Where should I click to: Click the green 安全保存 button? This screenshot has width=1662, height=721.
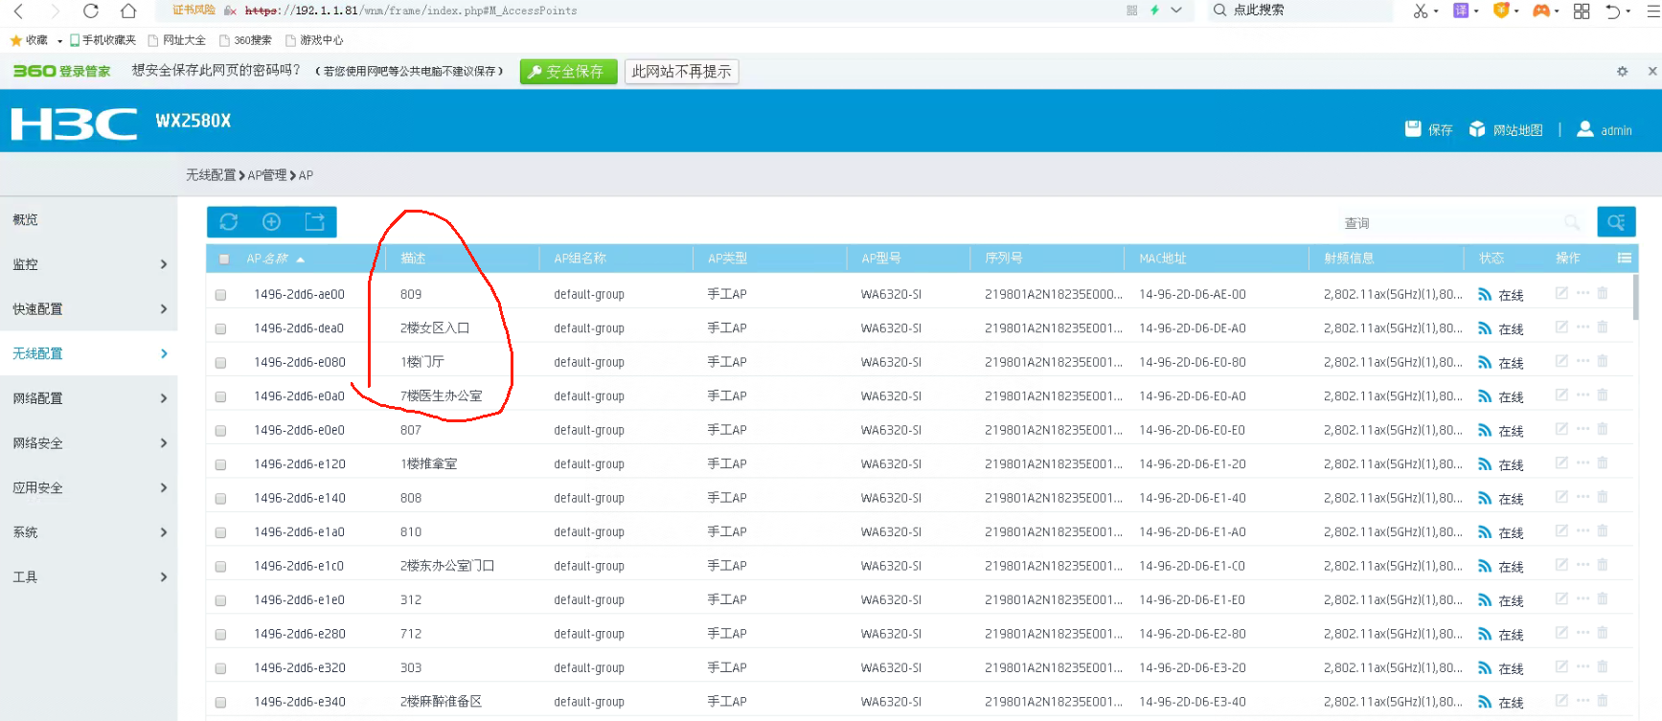click(568, 72)
